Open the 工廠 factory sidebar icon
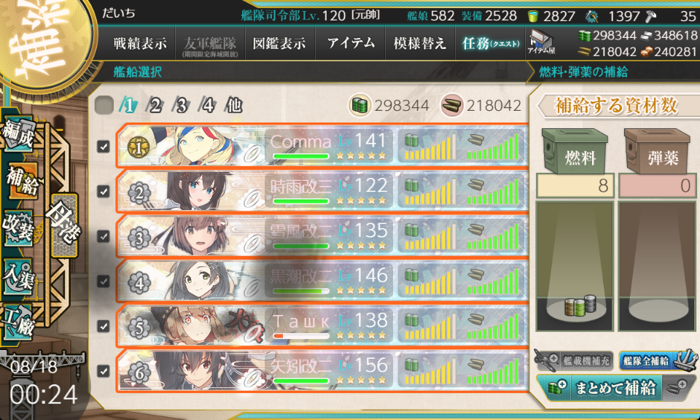Screen dimensions: 700x420 tap(18, 322)
